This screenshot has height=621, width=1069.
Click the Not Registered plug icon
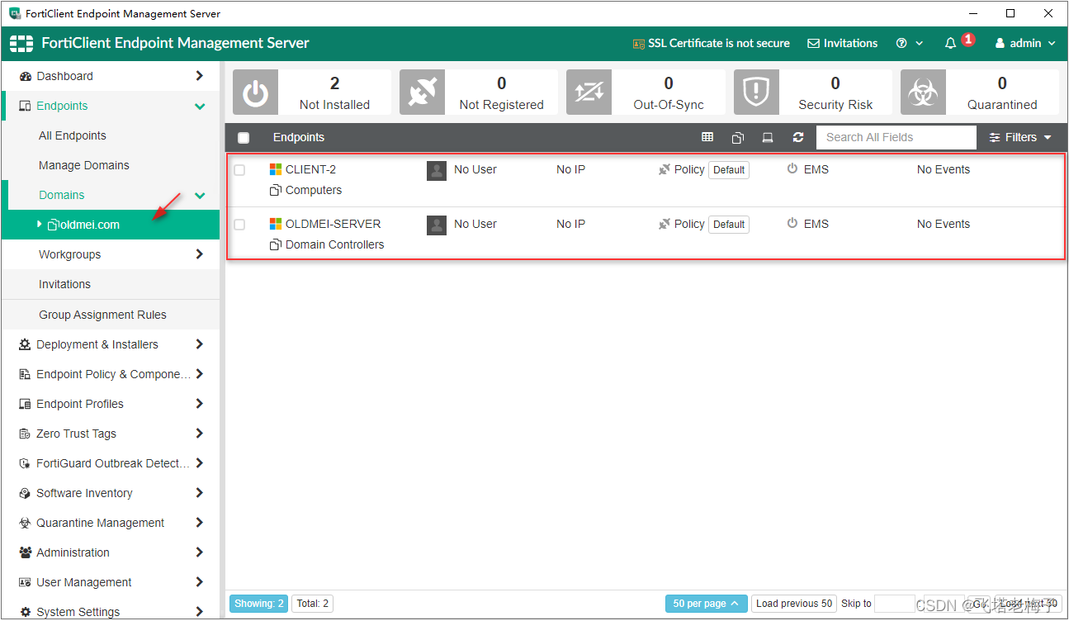pyautogui.click(x=422, y=92)
